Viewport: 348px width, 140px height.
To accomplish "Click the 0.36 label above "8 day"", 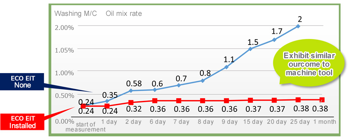I will pyautogui.click(x=205, y=109).
